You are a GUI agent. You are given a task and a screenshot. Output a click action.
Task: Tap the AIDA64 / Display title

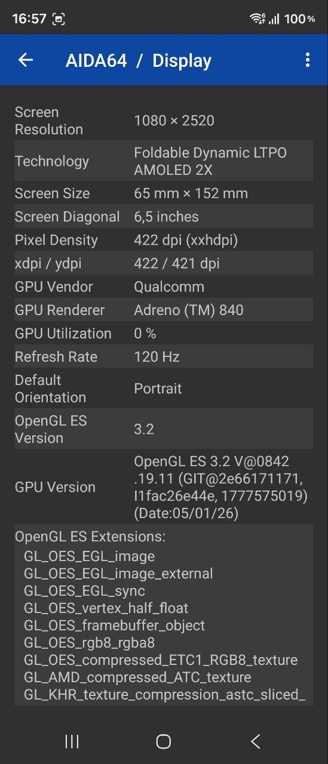(x=139, y=60)
